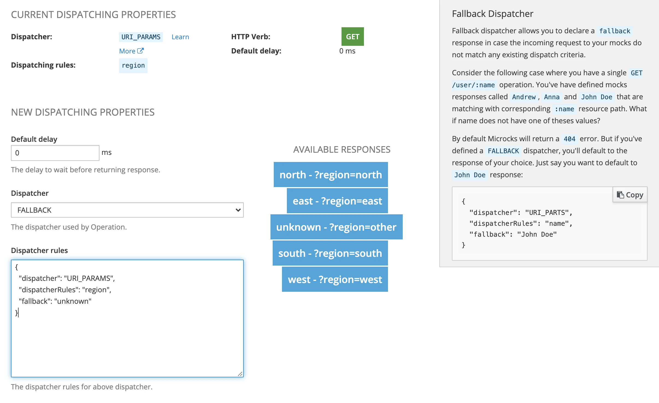659x403 pixels.
Task: Click the external link icon next to More
Action: (x=140, y=51)
